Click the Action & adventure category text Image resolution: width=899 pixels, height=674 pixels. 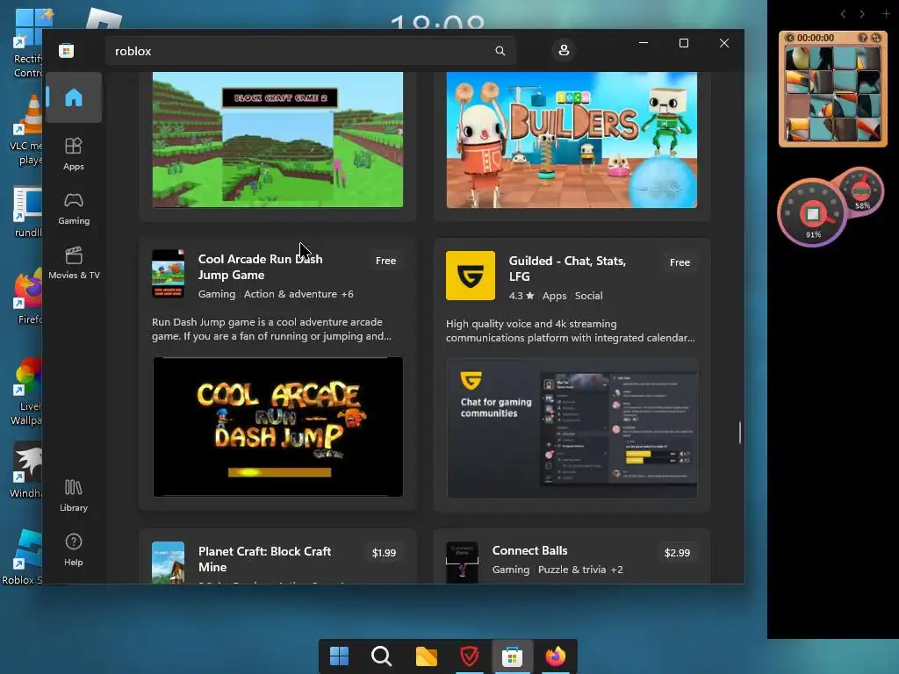pos(290,294)
